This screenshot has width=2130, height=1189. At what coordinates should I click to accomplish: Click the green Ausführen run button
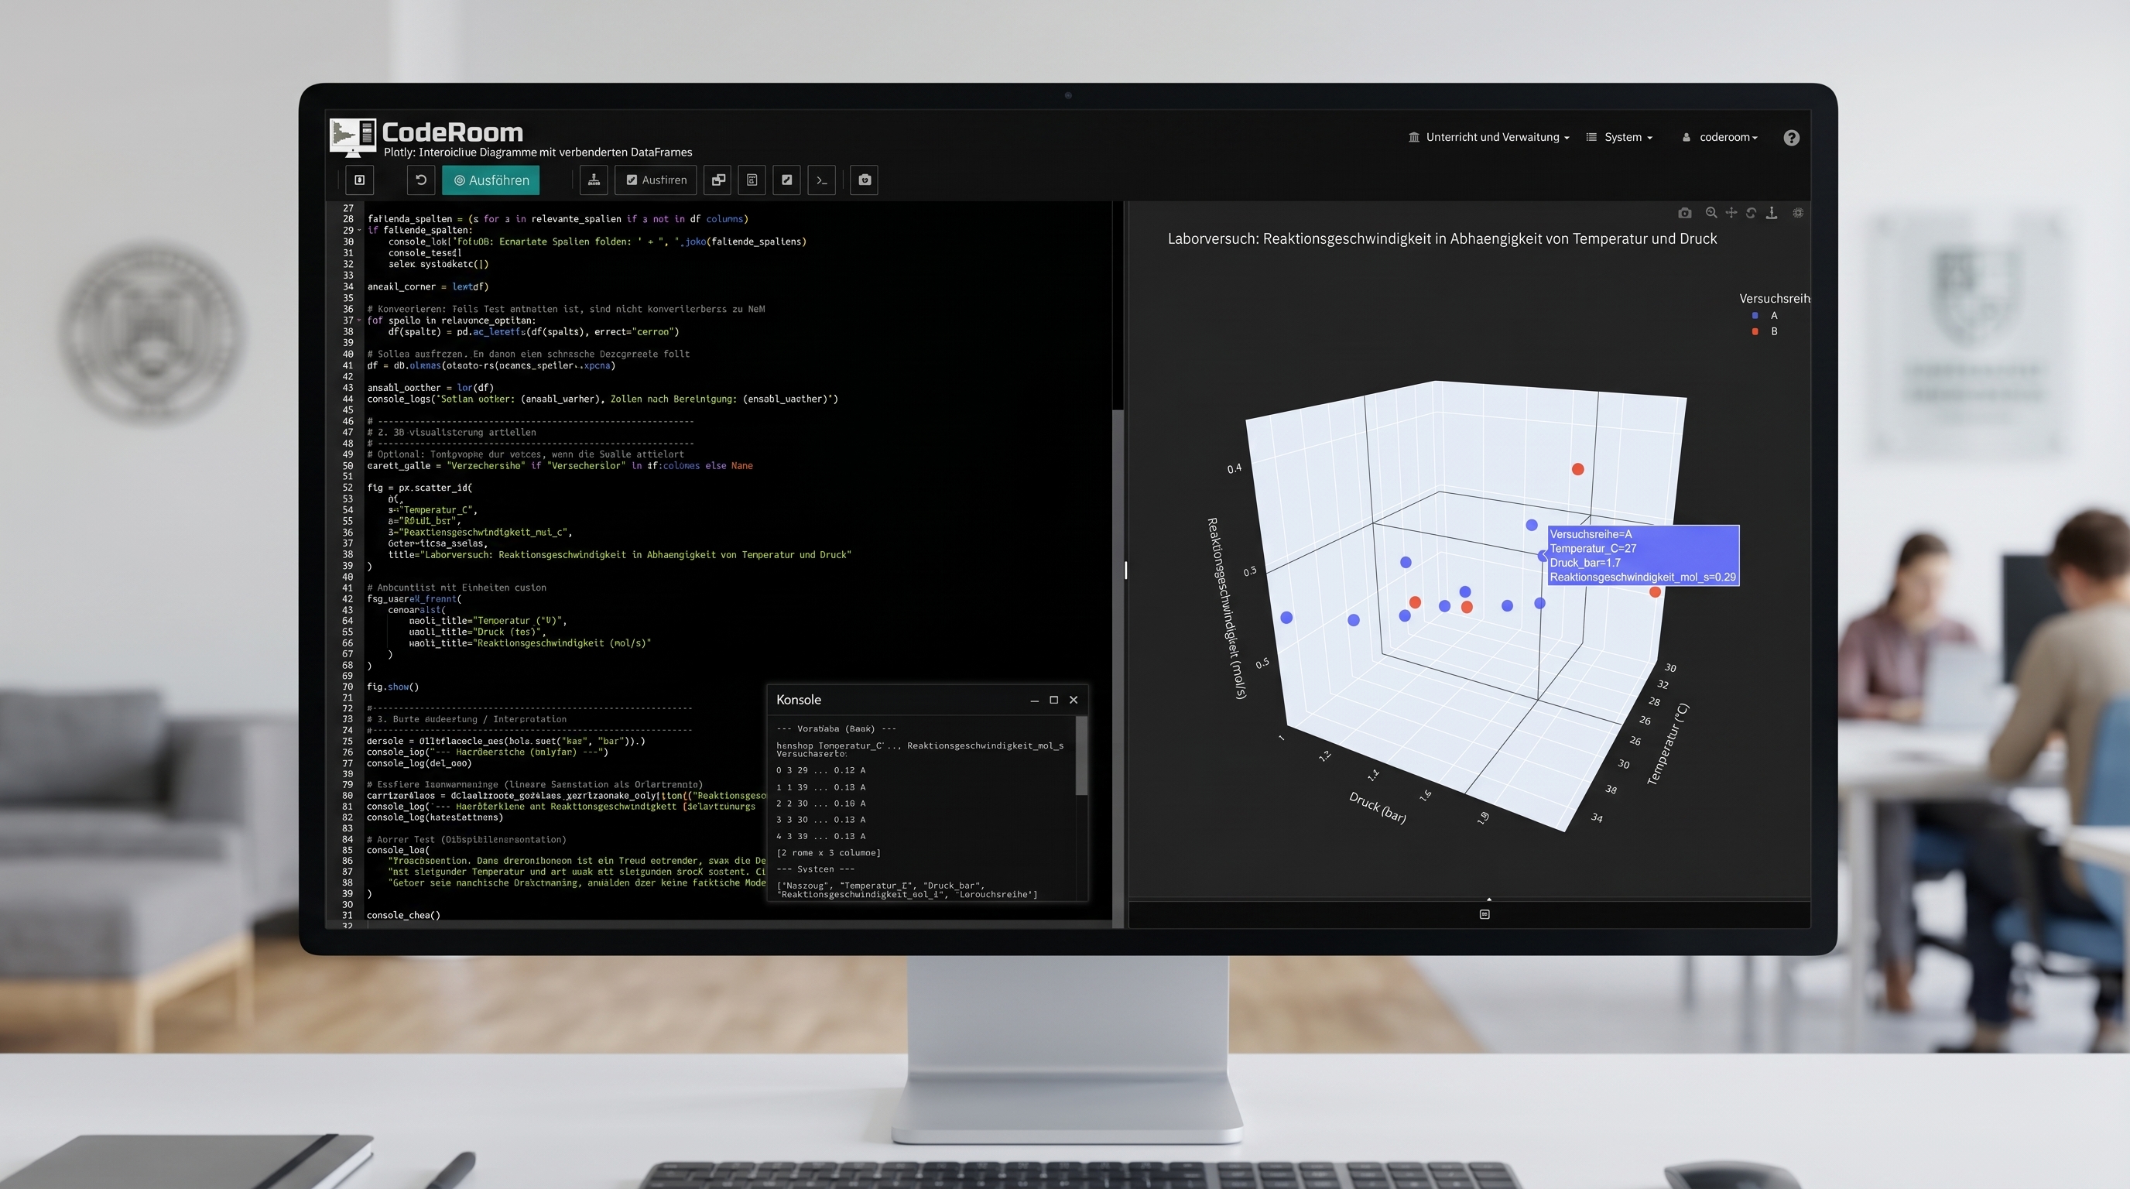tap(491, 180)
